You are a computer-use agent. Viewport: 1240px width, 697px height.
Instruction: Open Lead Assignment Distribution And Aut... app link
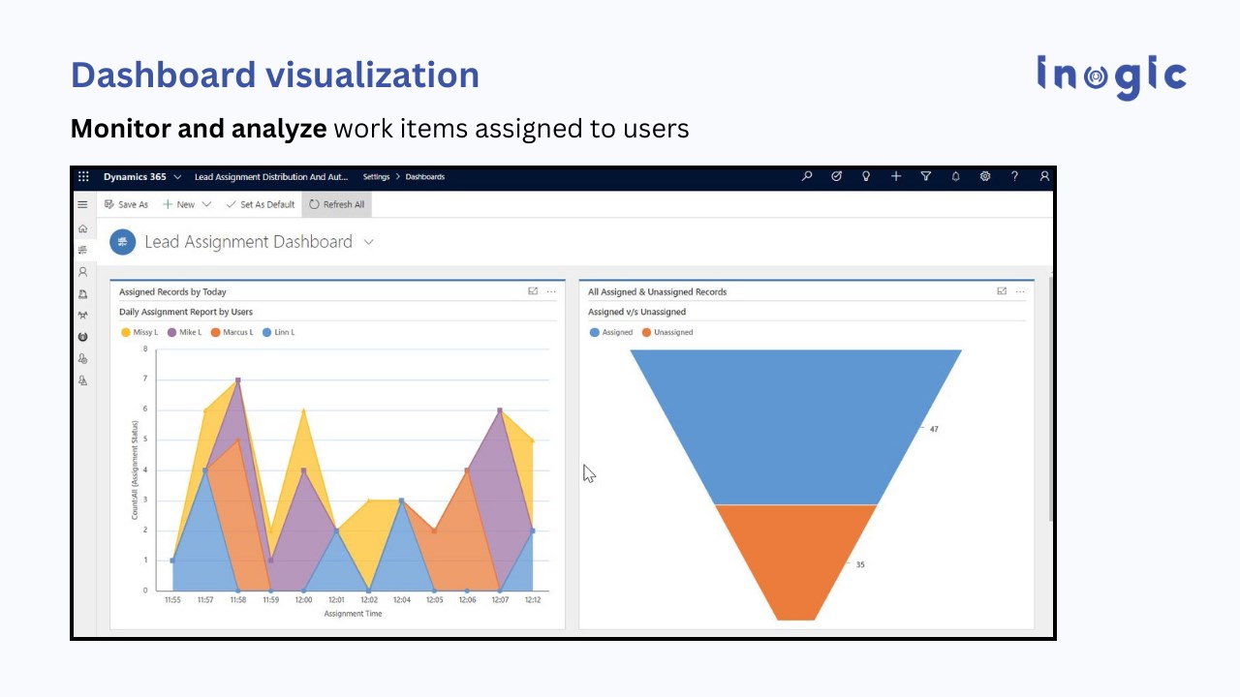pyautogui.click(x=270, y=177)
